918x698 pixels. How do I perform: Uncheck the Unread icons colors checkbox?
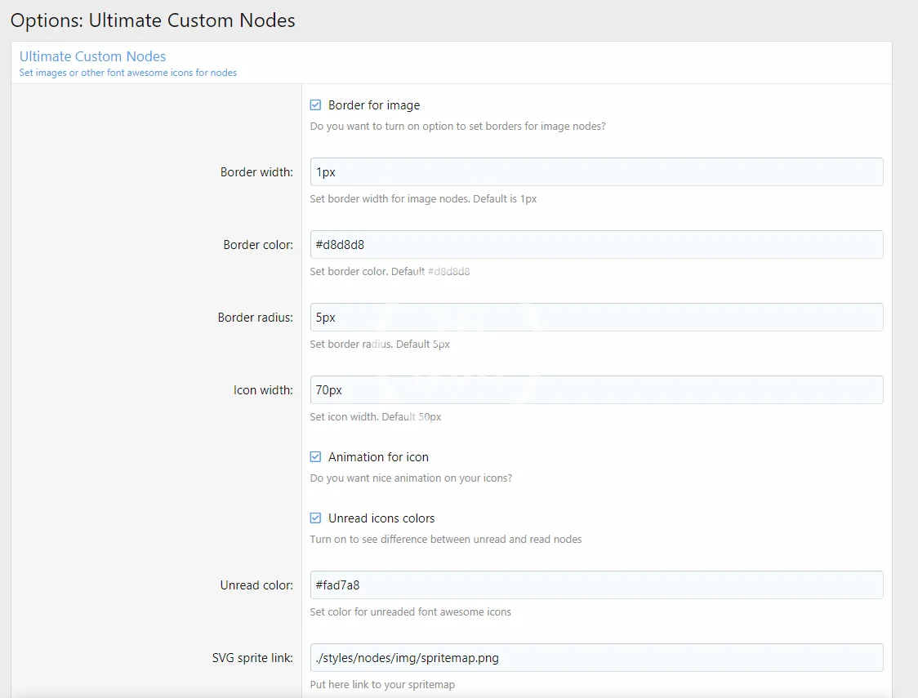point(315,518)
